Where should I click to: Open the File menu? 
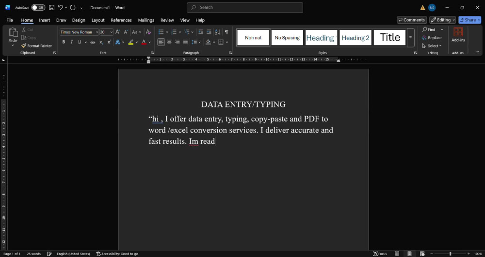pyautogui.click(x=10, y=20)
